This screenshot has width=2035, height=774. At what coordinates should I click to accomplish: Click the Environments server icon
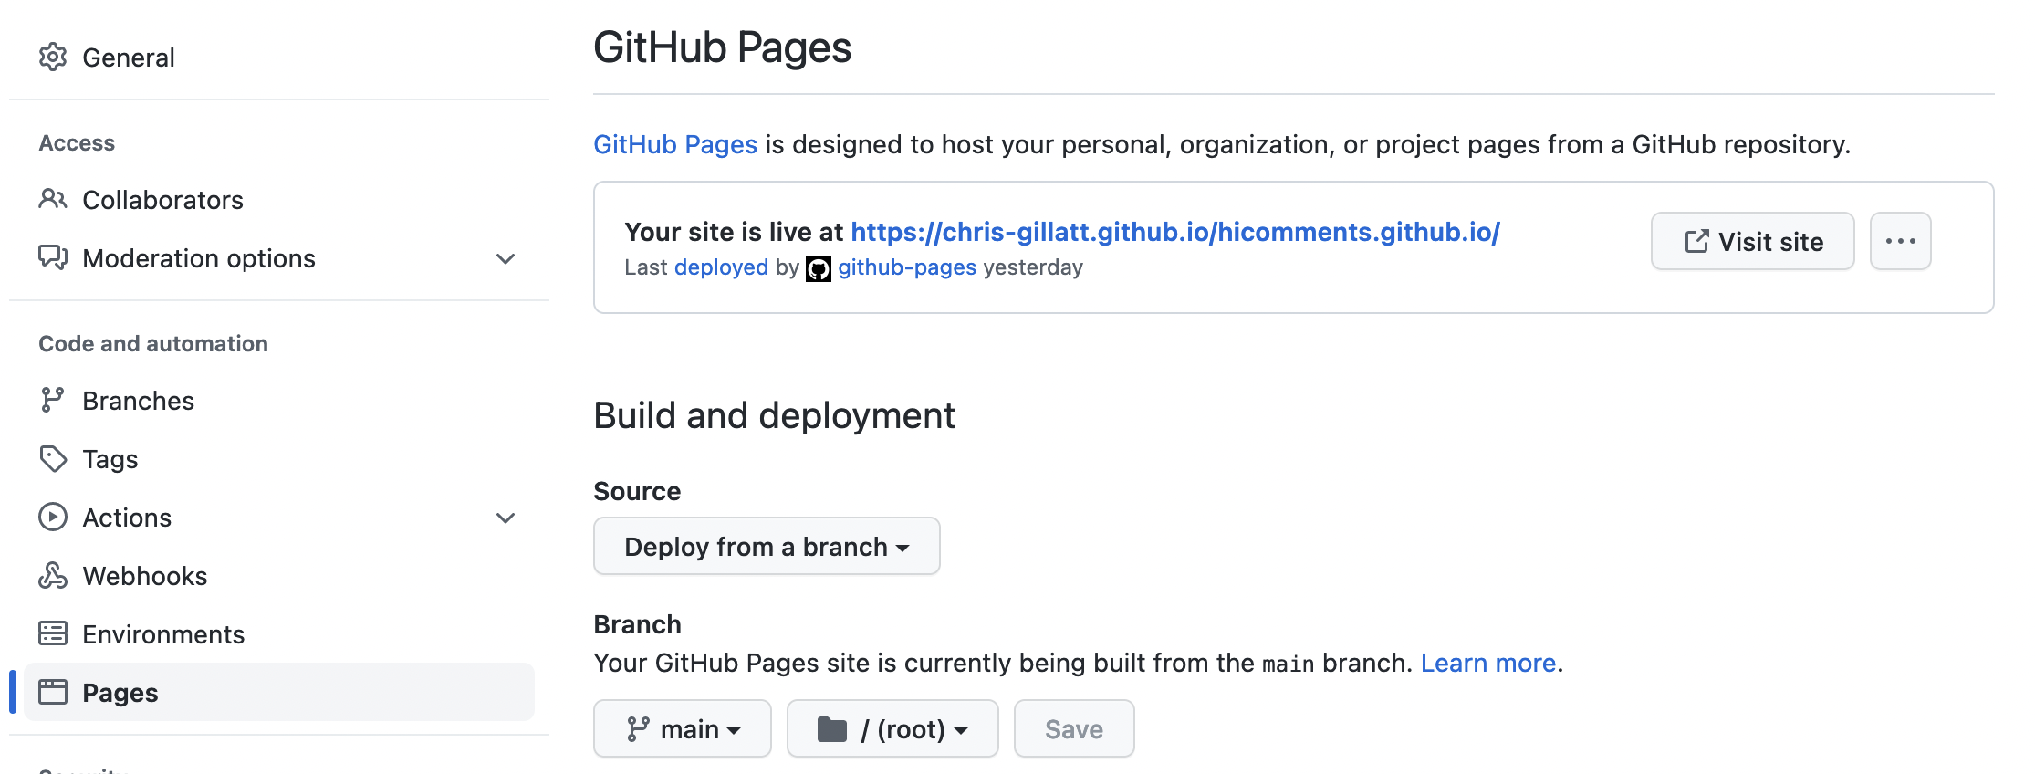tap(53, 633)
